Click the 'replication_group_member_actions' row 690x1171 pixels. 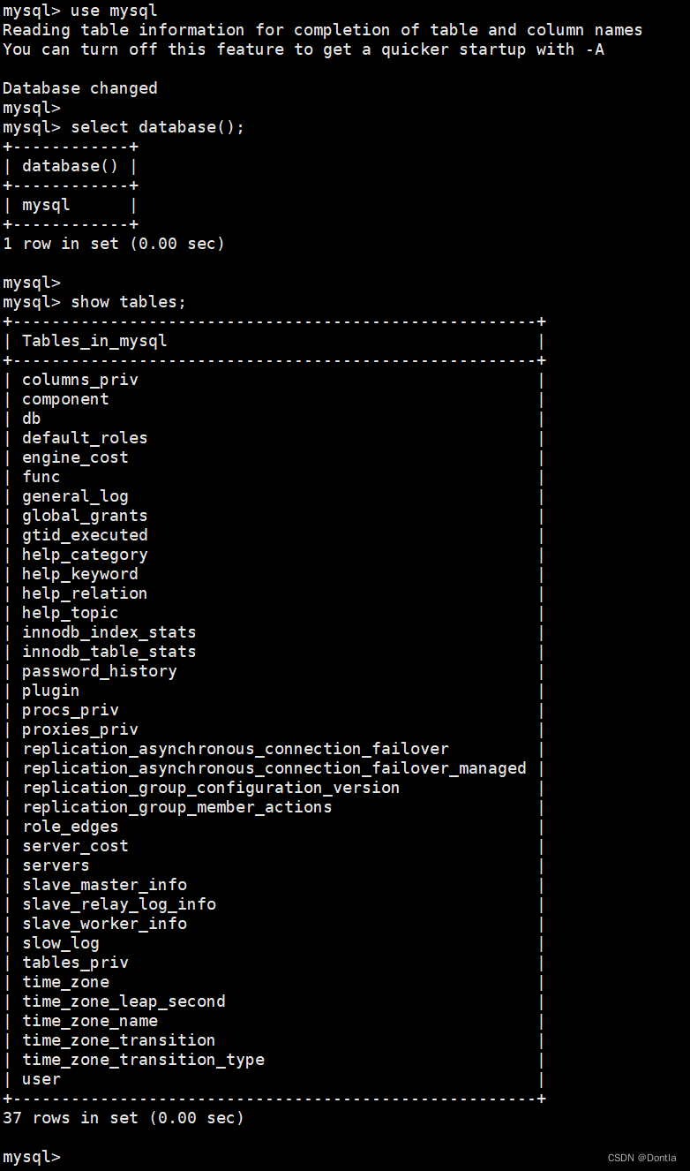coord(177,807)
